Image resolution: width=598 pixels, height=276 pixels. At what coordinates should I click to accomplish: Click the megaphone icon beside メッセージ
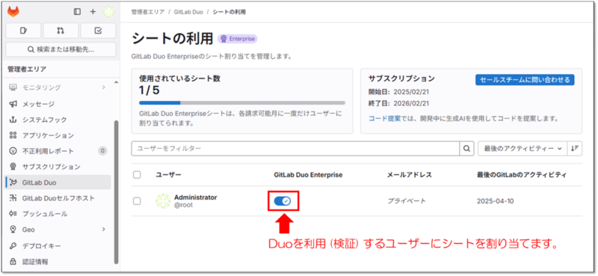pos(13,104)
